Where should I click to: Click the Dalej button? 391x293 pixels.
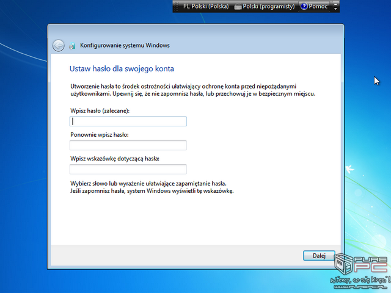(319, 256)
